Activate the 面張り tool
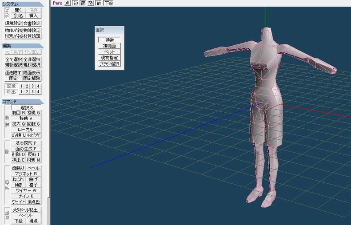The width and height of the screenshot is (351, 225). pyautogui.click(x=18, y=168)
